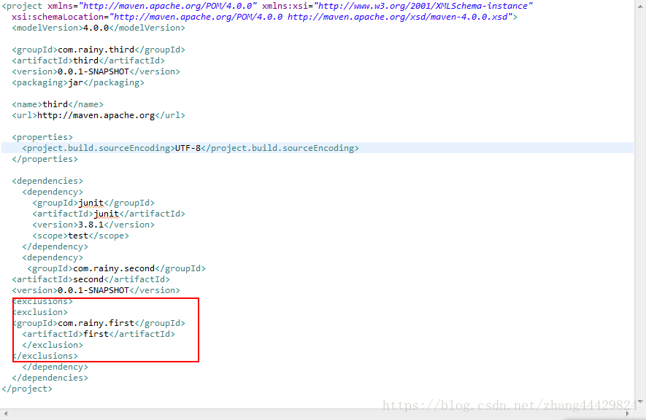The width and height of the screenshot is (646, 420).
Task: Click the closing exclusion tag
Action: click(x=53, y=345)
